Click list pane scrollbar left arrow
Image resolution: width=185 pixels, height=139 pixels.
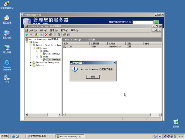point(64,115)
